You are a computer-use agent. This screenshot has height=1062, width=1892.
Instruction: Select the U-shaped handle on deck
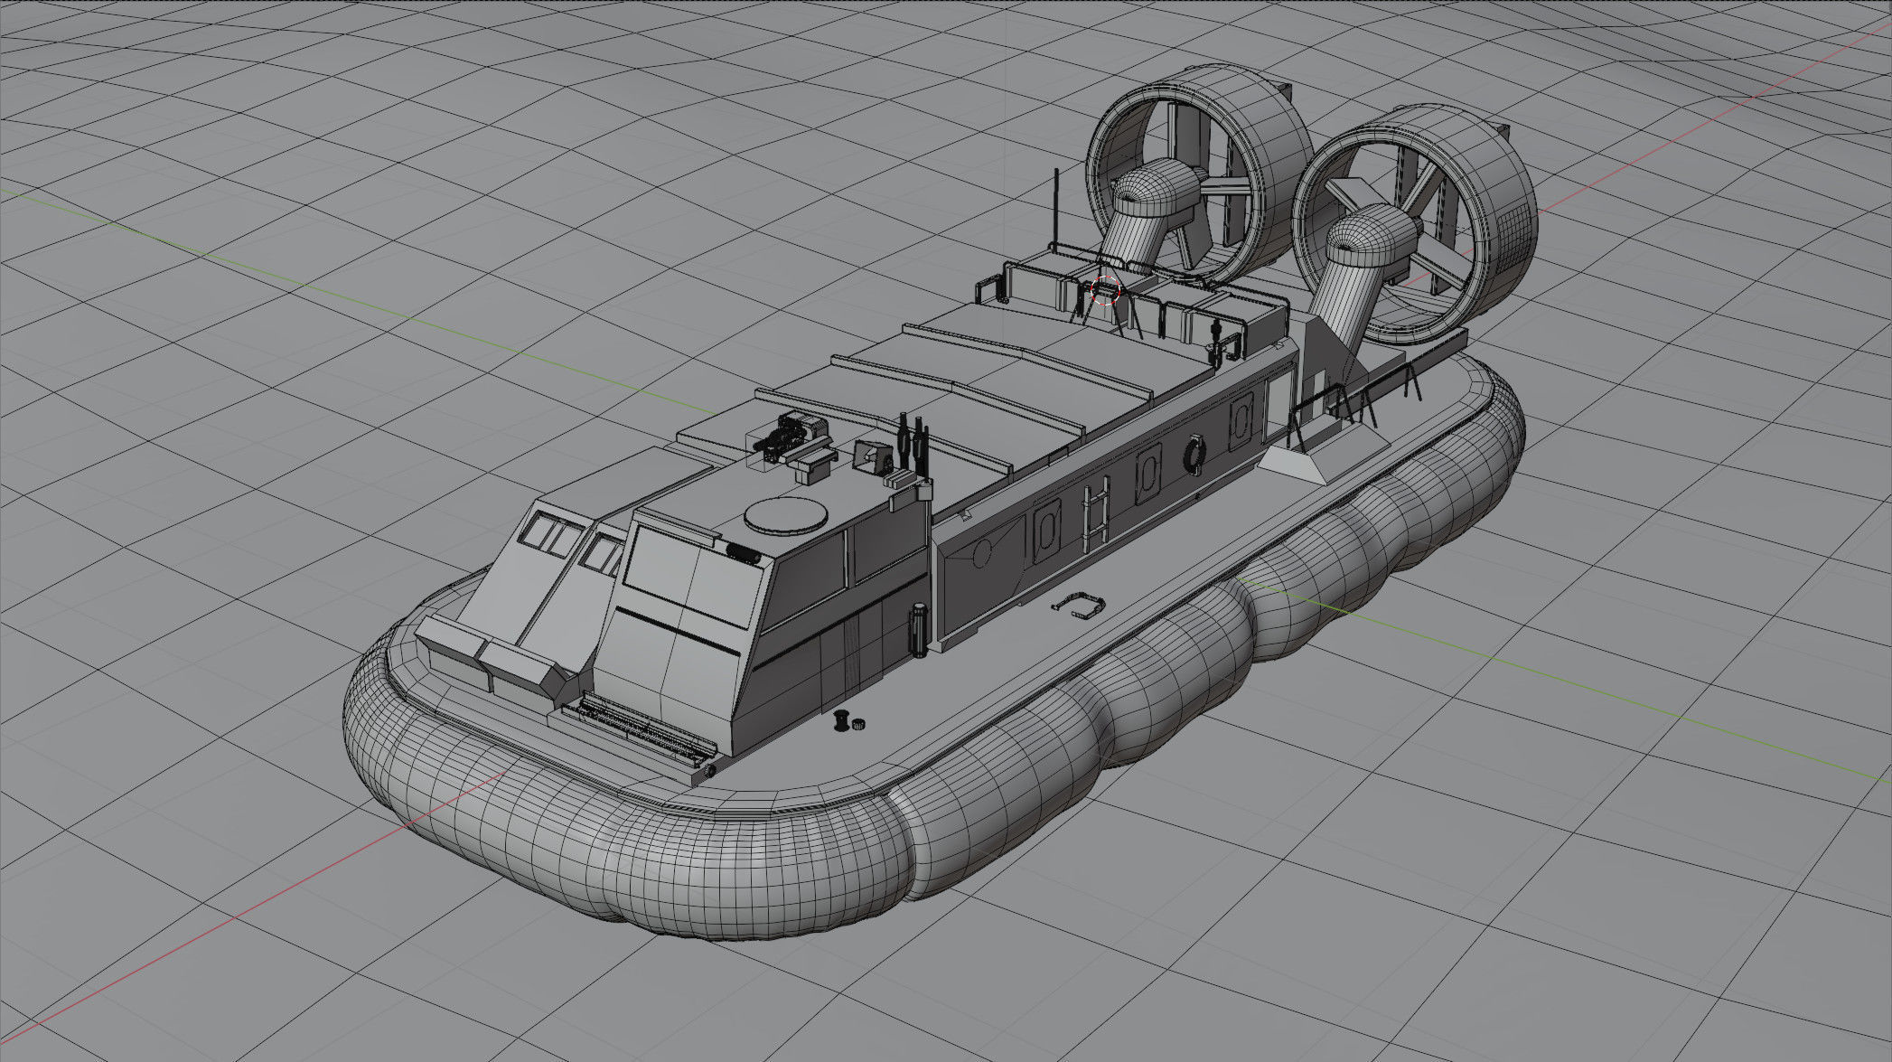[x=1080, y=604]
